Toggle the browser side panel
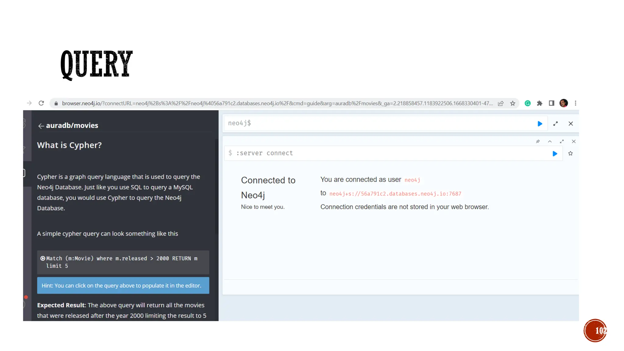624x351 pixels. [x=551, y=103]
